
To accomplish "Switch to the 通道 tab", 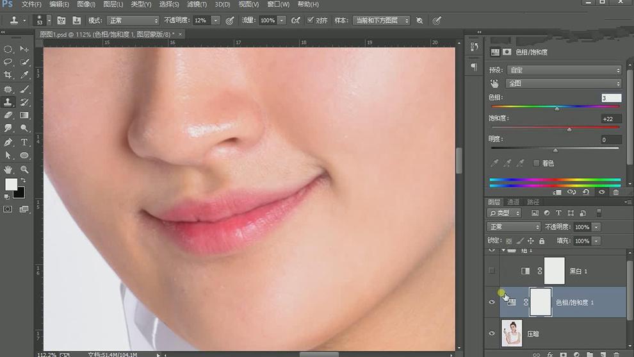I will click(514, 202).
